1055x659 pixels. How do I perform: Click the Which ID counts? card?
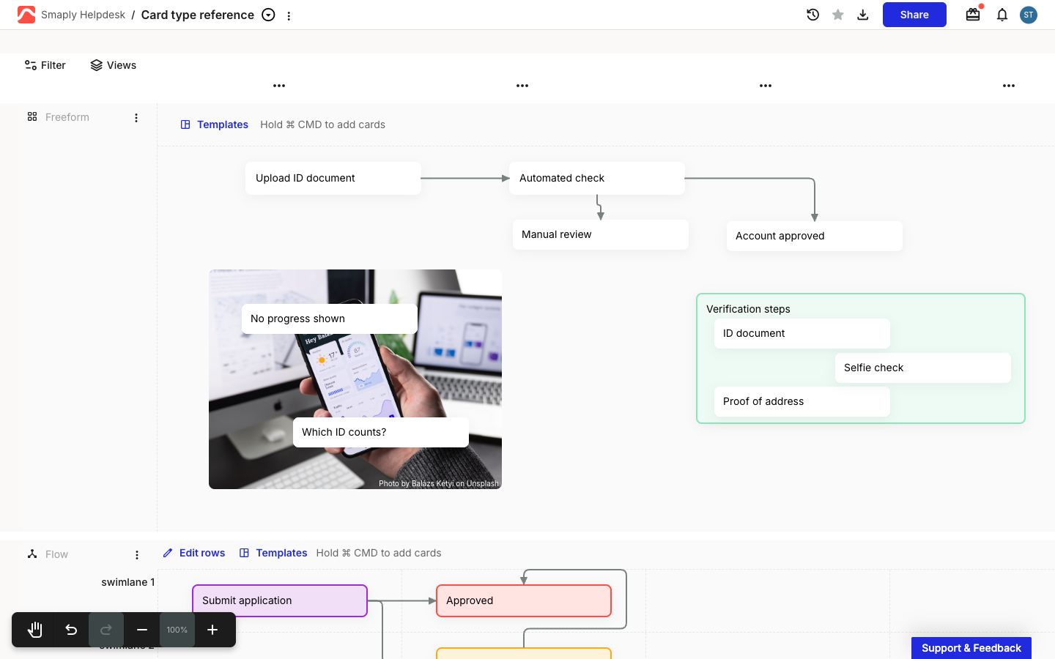381,432
